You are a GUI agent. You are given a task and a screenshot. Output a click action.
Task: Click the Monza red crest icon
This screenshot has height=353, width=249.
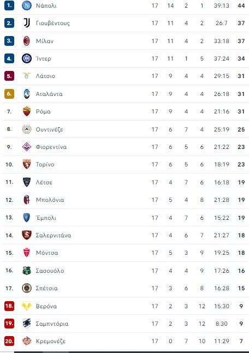point(27,253)
